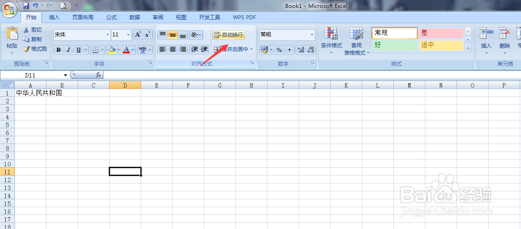This screenshot has height=229, width=521.
Task: Apply yellow fill color bucket
Action: click(112, 50)
